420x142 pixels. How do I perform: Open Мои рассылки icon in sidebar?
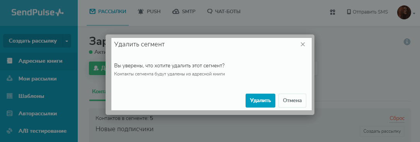click(10, 79)
